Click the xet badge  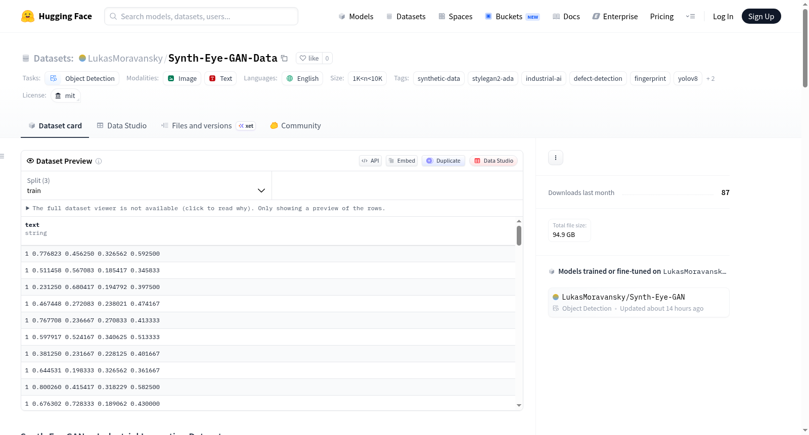[246, 126]
